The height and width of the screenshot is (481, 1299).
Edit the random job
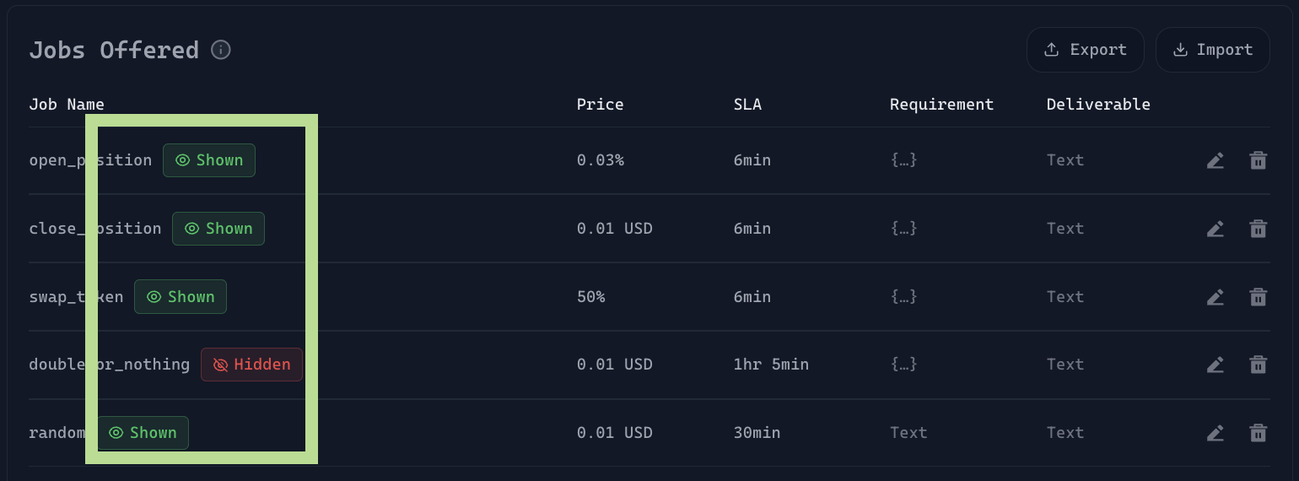pyautogui.click(x=1215, y=433)
